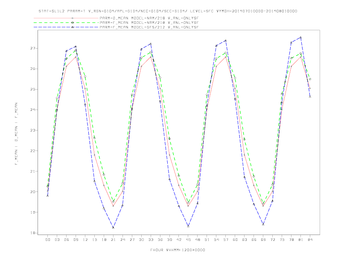Click blue GFS triangle marker at hour 21 minimum
Screen dimensions: 338x261
113,227
